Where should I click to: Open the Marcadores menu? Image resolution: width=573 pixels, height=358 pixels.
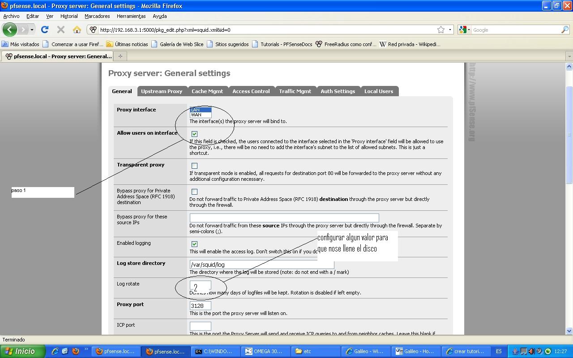[97, 16]
